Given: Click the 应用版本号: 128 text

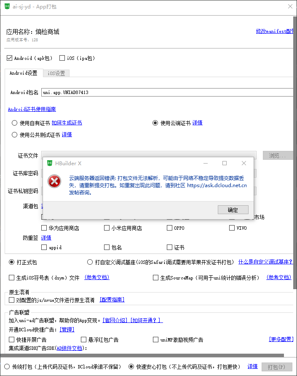Looking at the screenshot, I should pos(22,40).
